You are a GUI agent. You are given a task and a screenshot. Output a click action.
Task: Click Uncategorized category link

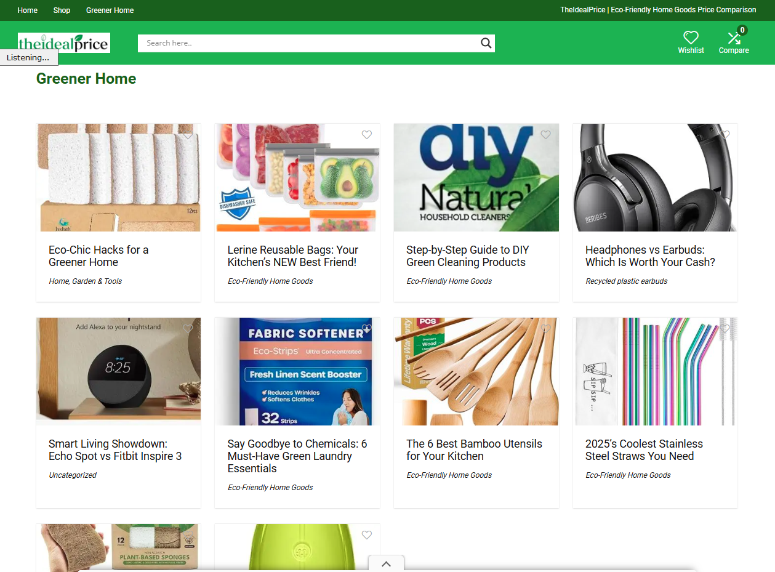tap(73, 475)
